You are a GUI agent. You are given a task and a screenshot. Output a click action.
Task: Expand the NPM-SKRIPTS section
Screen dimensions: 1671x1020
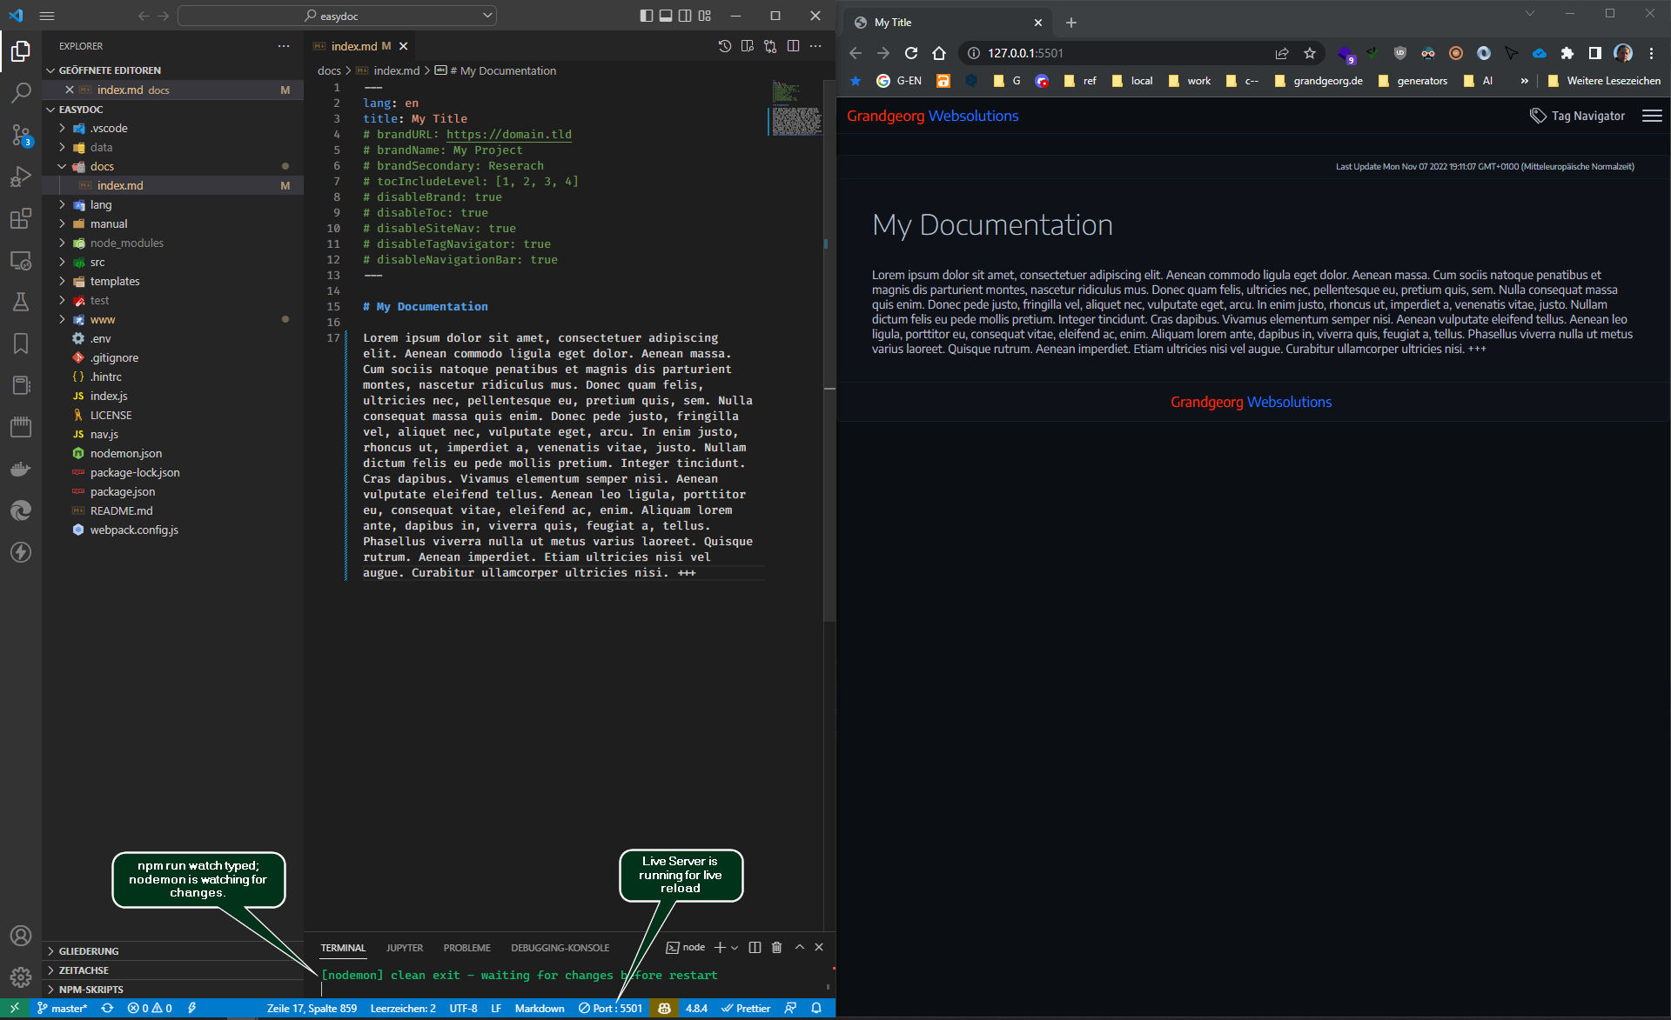click(173, 989)
